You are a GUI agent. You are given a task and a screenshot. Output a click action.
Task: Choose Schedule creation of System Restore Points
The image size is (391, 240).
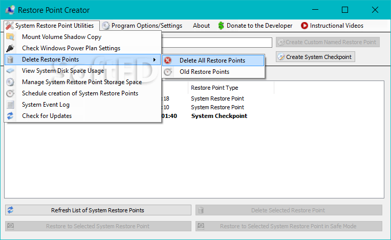[82, 93]
